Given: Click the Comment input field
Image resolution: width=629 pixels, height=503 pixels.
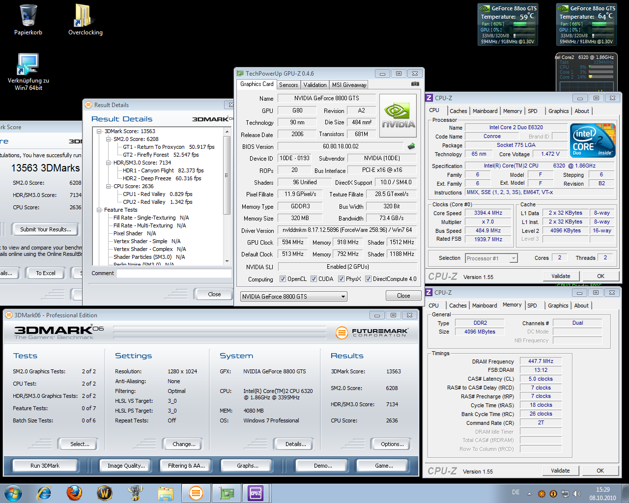Looking at the screenshot, I should click(174, 273).
